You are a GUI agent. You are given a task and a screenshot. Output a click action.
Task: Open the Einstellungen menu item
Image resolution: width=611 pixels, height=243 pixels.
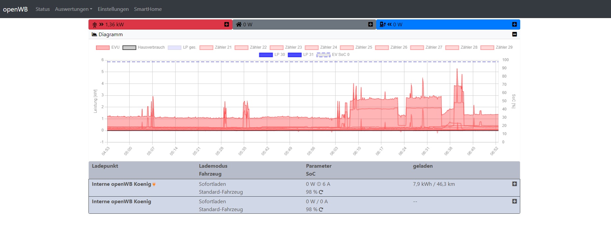pos(113,9)
